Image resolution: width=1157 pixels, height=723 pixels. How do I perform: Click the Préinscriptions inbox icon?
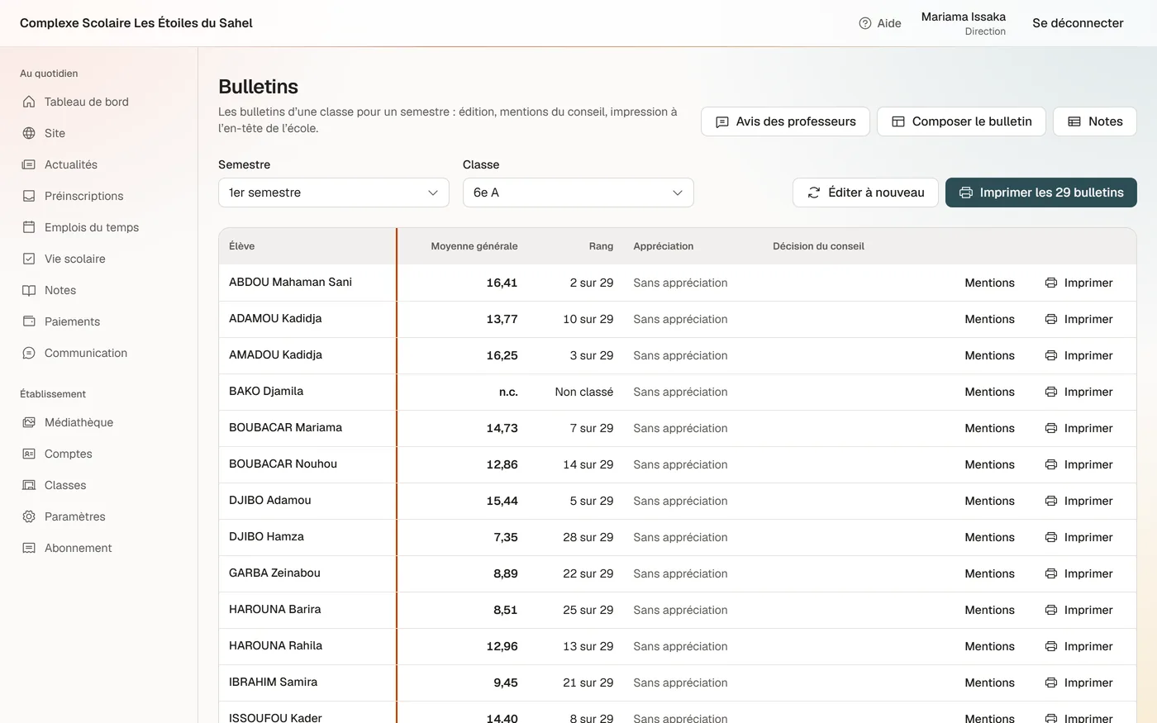coord(29,196)
